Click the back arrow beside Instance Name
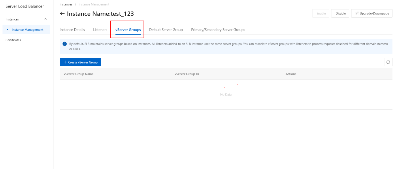 (62, 14)
